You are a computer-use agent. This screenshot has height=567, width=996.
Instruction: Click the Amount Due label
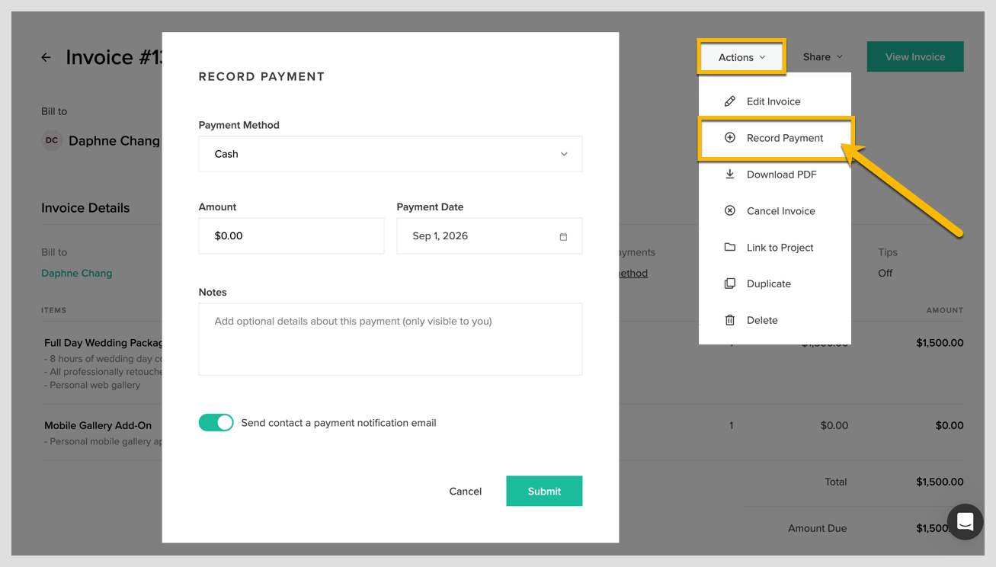click(x=817, y=528)
